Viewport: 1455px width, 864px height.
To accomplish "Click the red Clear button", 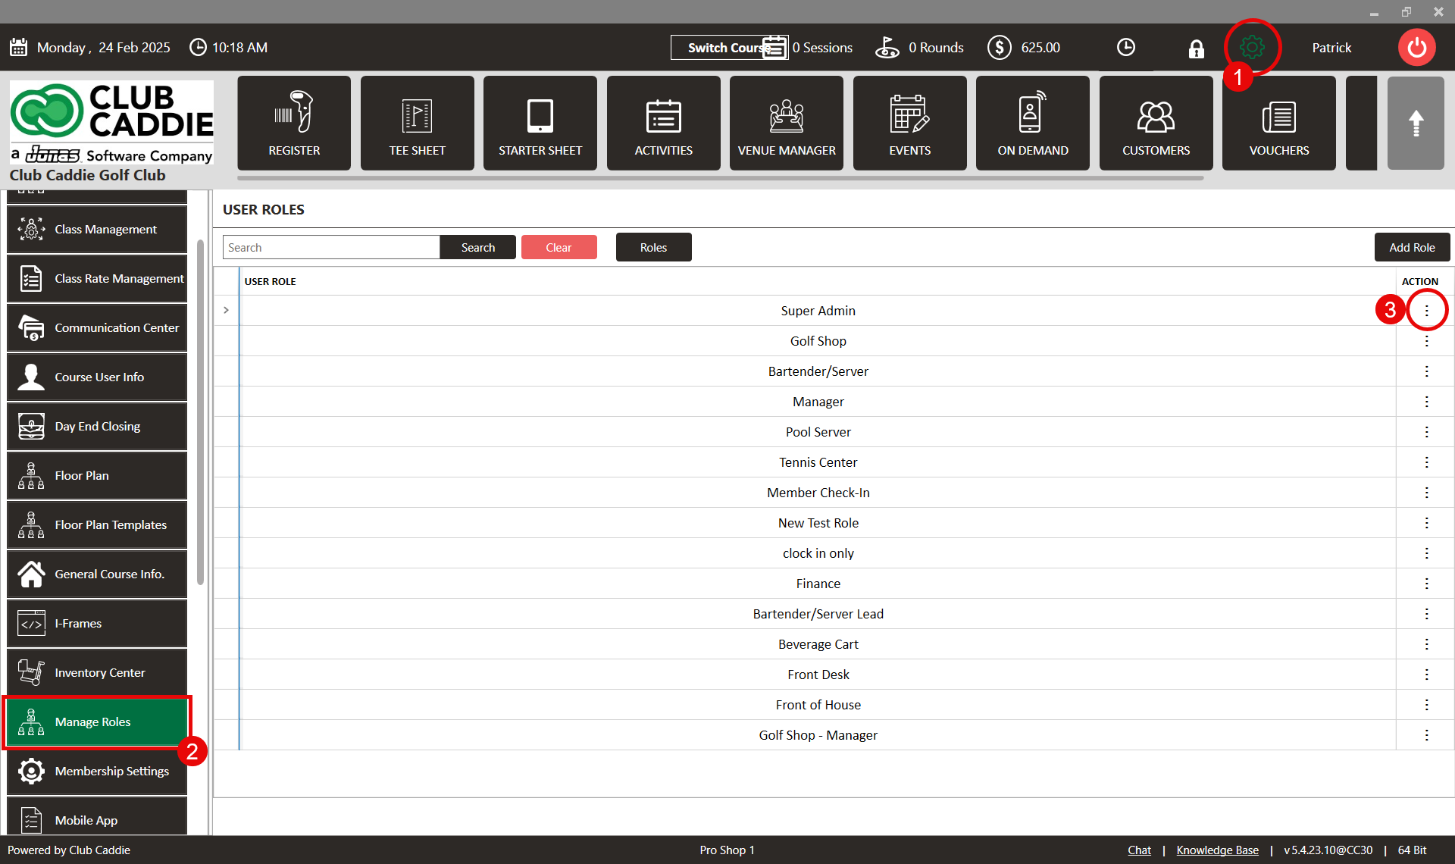I will [x=559, y=247].
